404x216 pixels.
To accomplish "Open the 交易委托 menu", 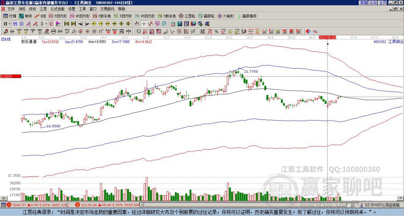I will click(x=107, y=9).
